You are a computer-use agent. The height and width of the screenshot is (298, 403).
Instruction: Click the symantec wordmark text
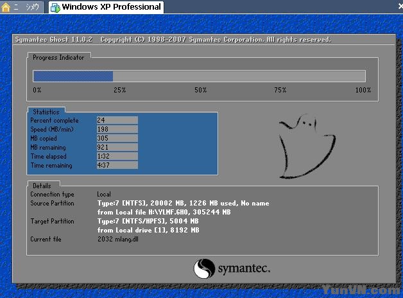point(244,268)
